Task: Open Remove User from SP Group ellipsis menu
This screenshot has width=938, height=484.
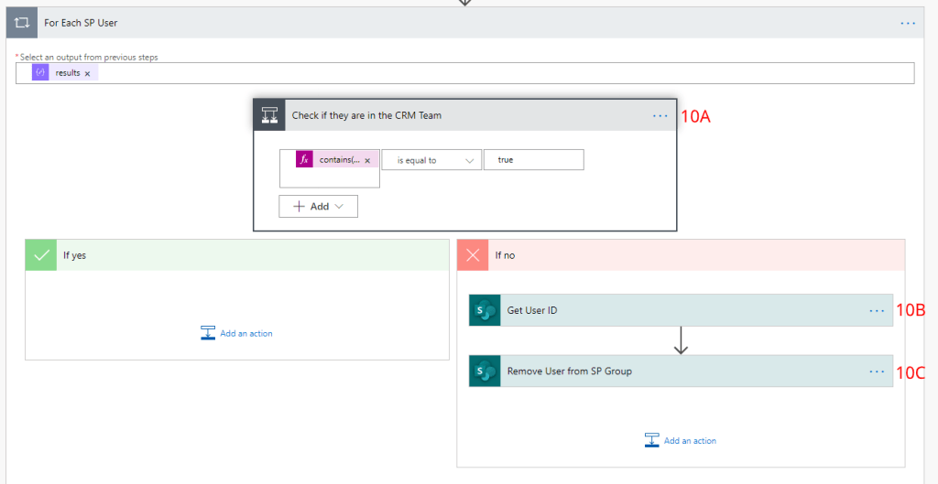Action: point(877,371)
